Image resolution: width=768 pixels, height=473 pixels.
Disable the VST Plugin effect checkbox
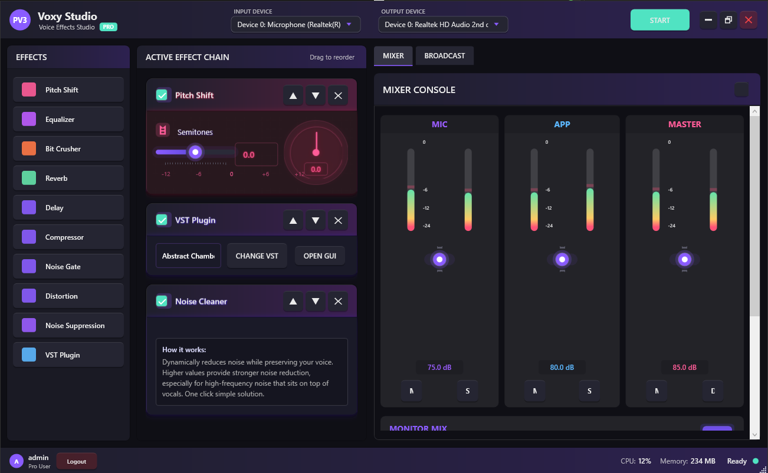(162, 220)
